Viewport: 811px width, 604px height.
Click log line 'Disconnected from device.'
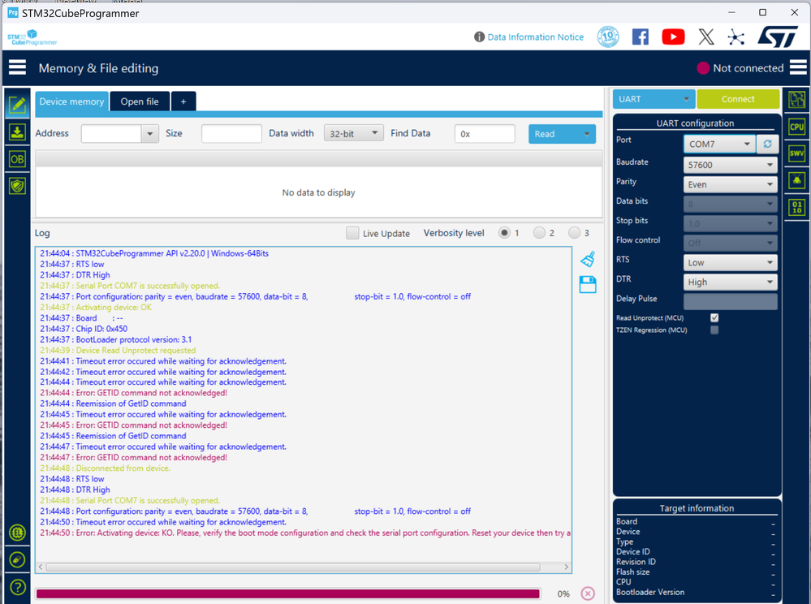(105, 468)
